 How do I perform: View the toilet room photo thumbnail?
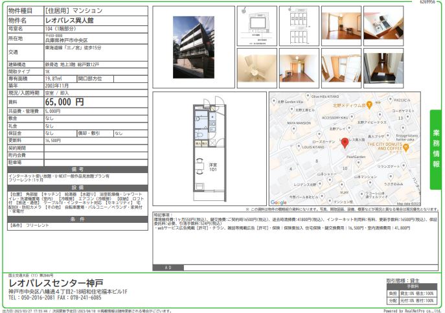(257, 68)
